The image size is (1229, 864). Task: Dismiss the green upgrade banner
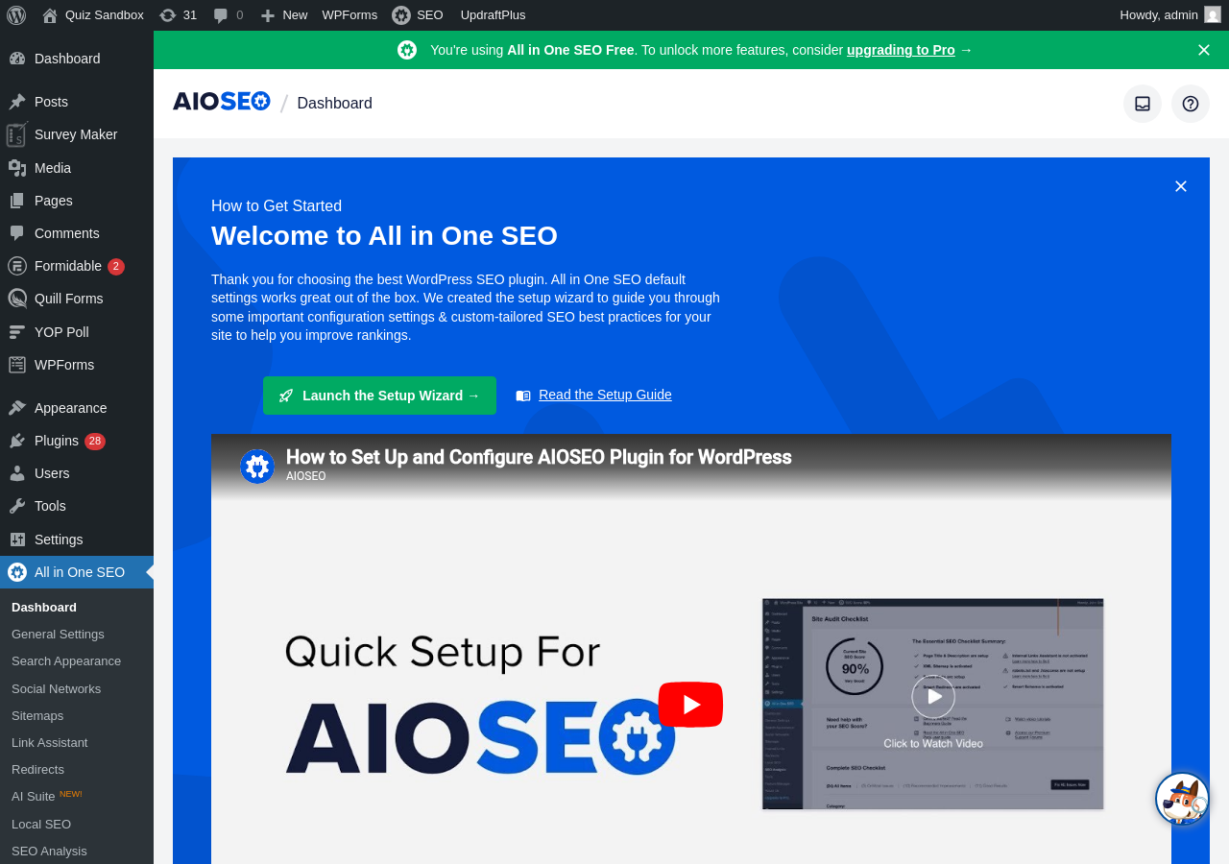[x=1204, y=50]
